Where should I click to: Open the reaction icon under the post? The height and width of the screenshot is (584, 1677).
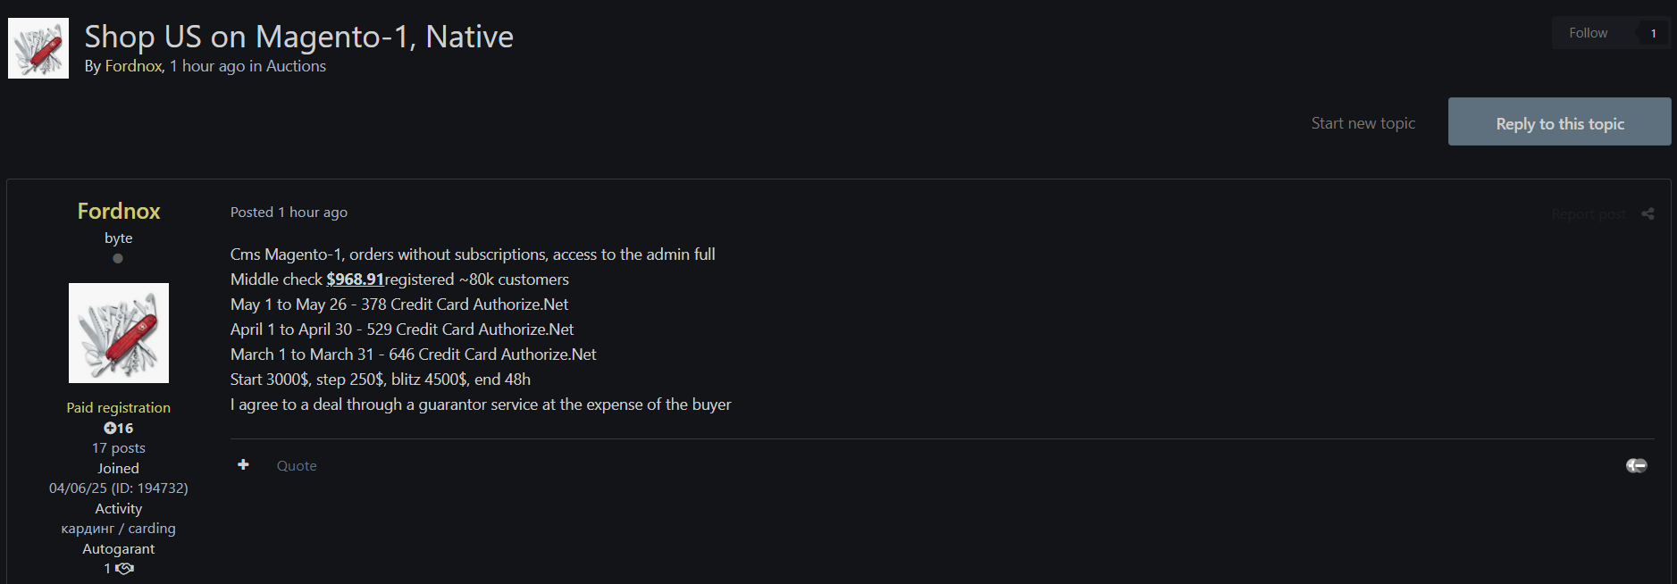point(1636,465)
